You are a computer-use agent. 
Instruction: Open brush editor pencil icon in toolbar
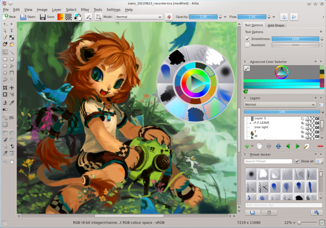pos(88,17)
